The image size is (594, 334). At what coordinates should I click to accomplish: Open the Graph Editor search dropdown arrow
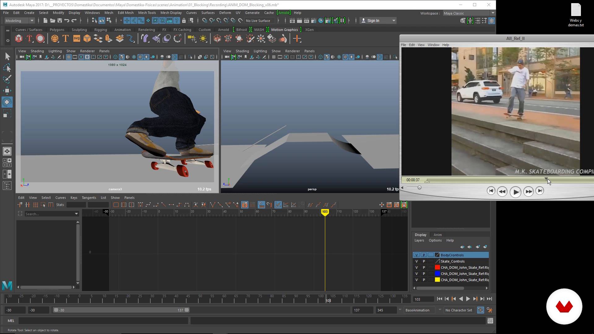coord(76,214)
